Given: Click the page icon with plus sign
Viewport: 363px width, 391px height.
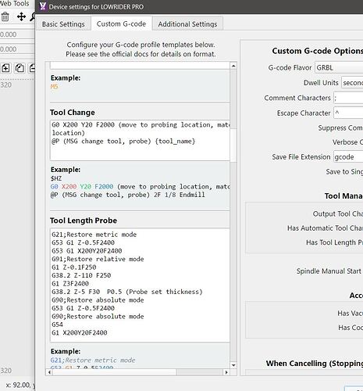Looking at the screenshot, I should (5, 68).
